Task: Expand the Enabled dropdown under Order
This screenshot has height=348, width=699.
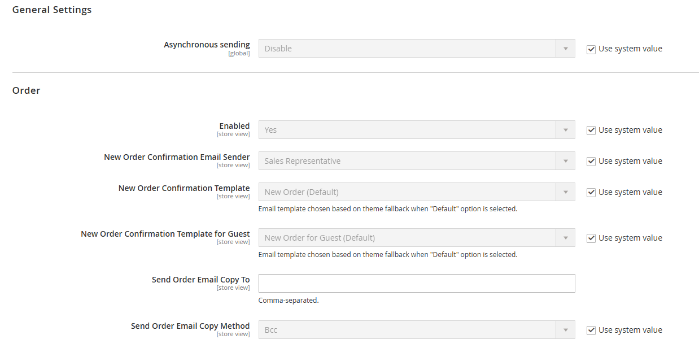Action: point(417,130)
